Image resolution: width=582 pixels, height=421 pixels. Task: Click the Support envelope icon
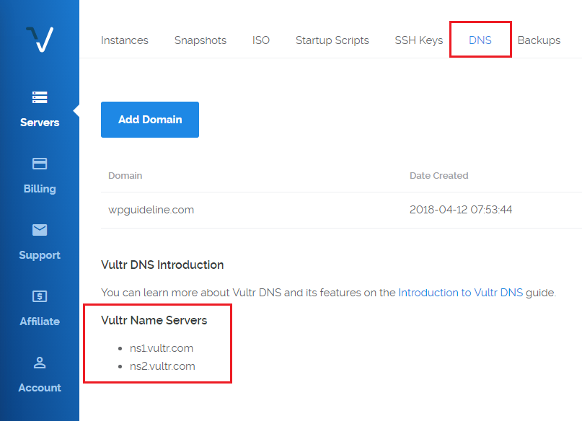point(40,230)
